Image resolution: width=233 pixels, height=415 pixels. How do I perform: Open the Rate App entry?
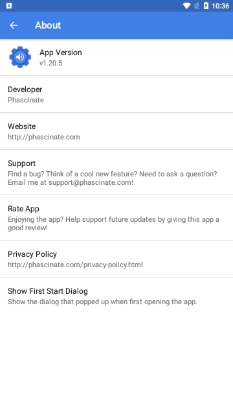tap(116, 218)
